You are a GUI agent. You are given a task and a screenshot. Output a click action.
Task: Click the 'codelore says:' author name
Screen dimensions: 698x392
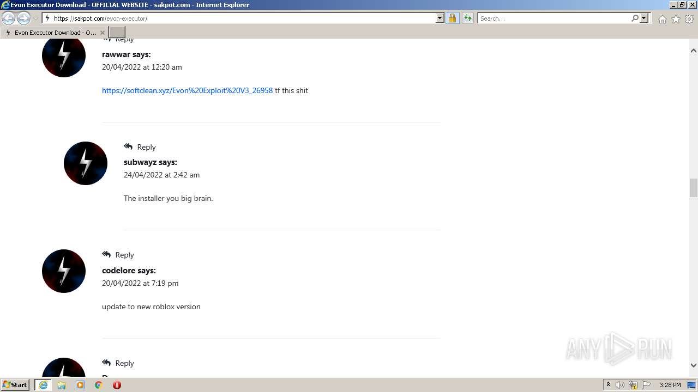coord(129,271)
